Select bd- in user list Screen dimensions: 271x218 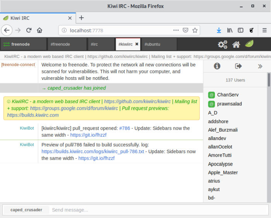pos(211,198)
